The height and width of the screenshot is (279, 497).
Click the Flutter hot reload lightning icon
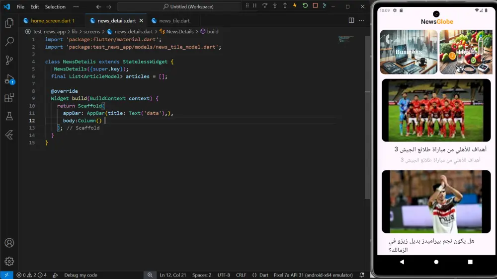[x=295, y=6]
